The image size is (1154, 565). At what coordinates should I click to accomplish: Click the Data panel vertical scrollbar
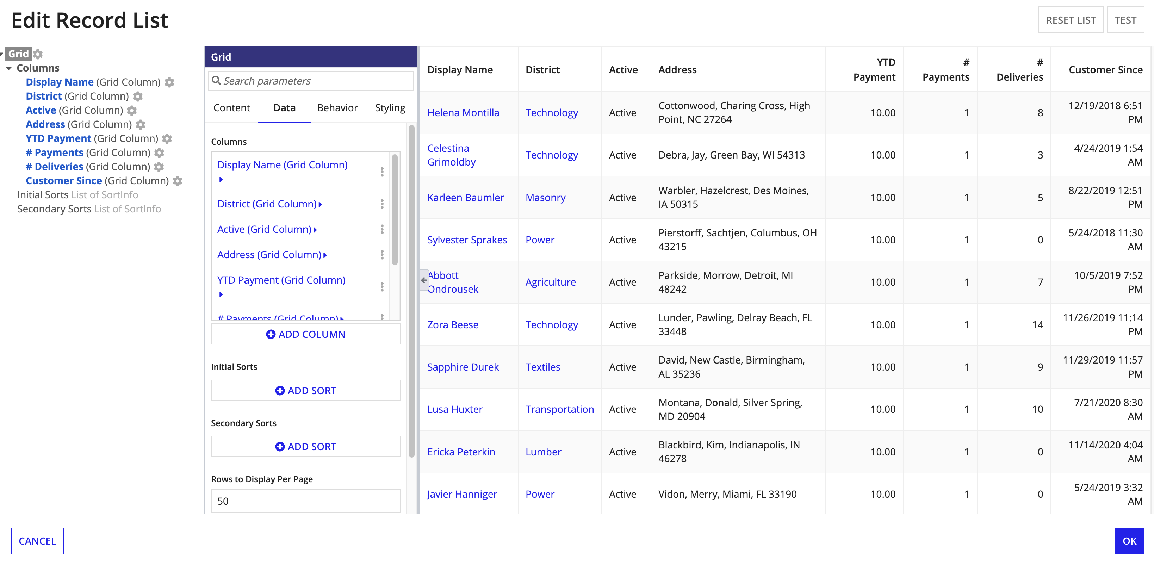tap(412, 291)
